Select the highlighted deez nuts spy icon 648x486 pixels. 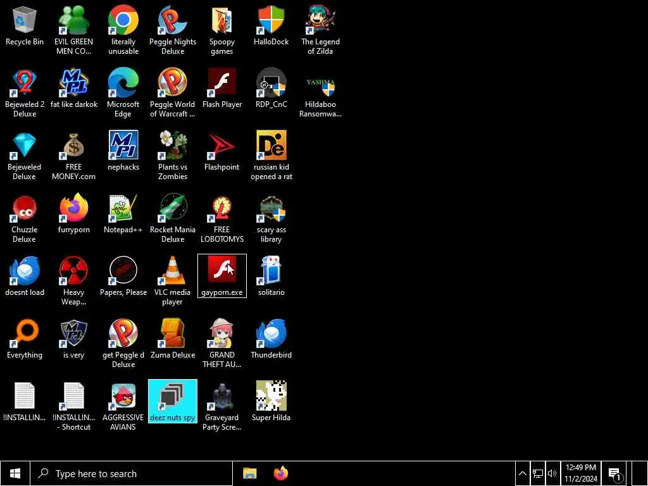coord(172,401)
